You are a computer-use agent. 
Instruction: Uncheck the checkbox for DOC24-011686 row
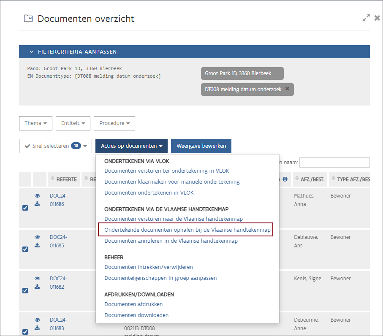[25, 208]
